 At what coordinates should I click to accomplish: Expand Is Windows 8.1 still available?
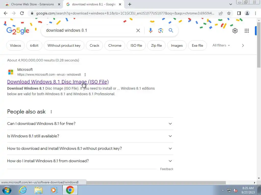point(90,136)
